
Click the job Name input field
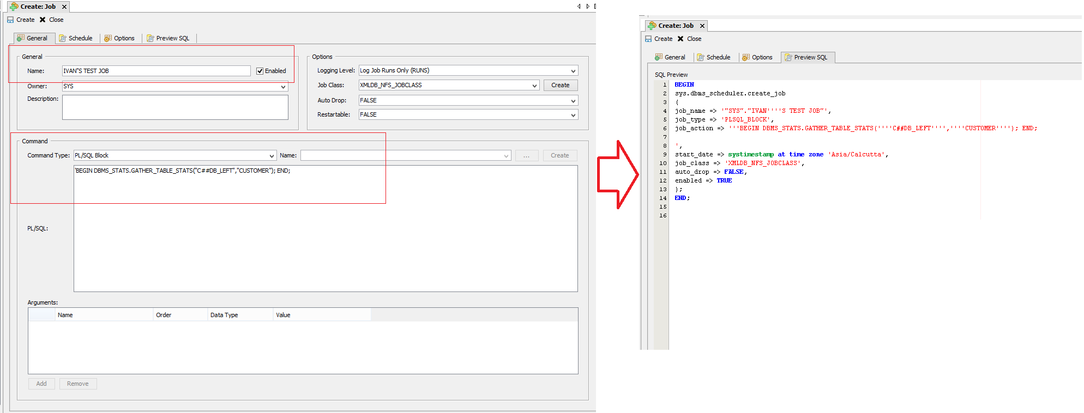coord(156,71)
